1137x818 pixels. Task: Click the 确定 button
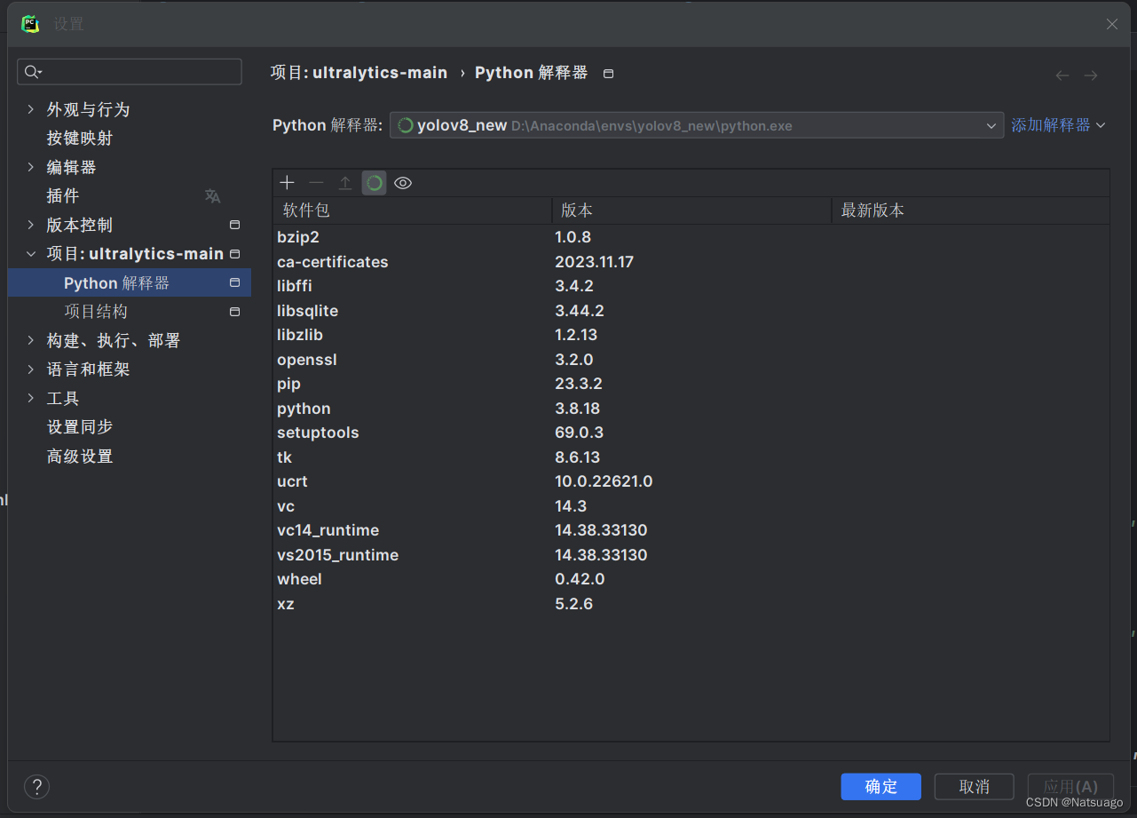[x=881, y=786]
